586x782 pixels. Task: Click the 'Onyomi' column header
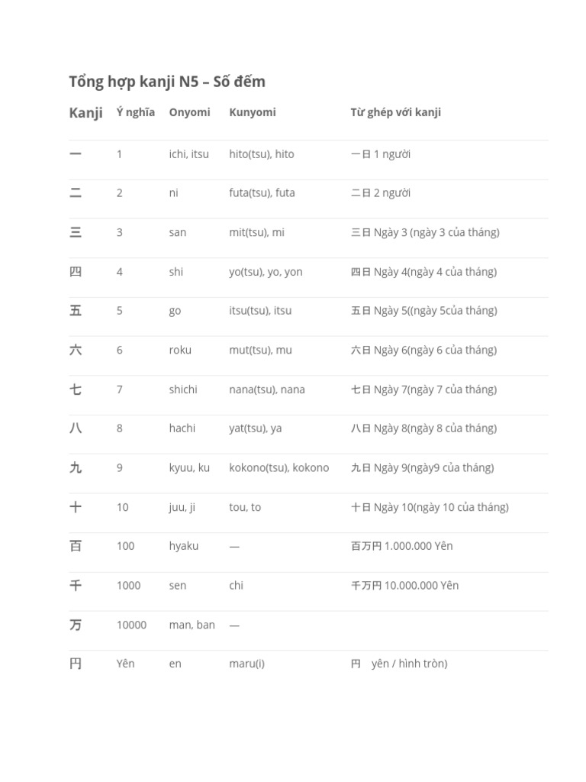coord(189,112)
